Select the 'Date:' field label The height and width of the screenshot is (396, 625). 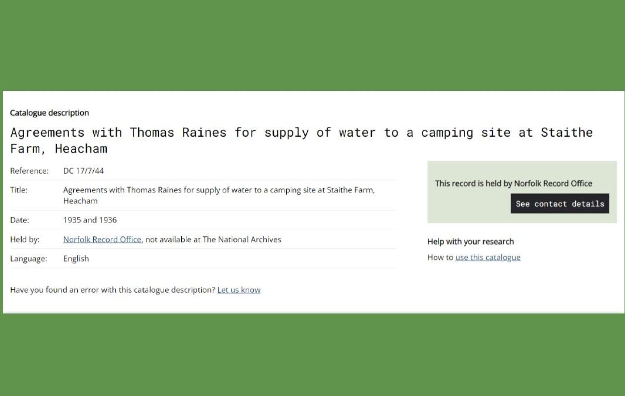[20, 220]
